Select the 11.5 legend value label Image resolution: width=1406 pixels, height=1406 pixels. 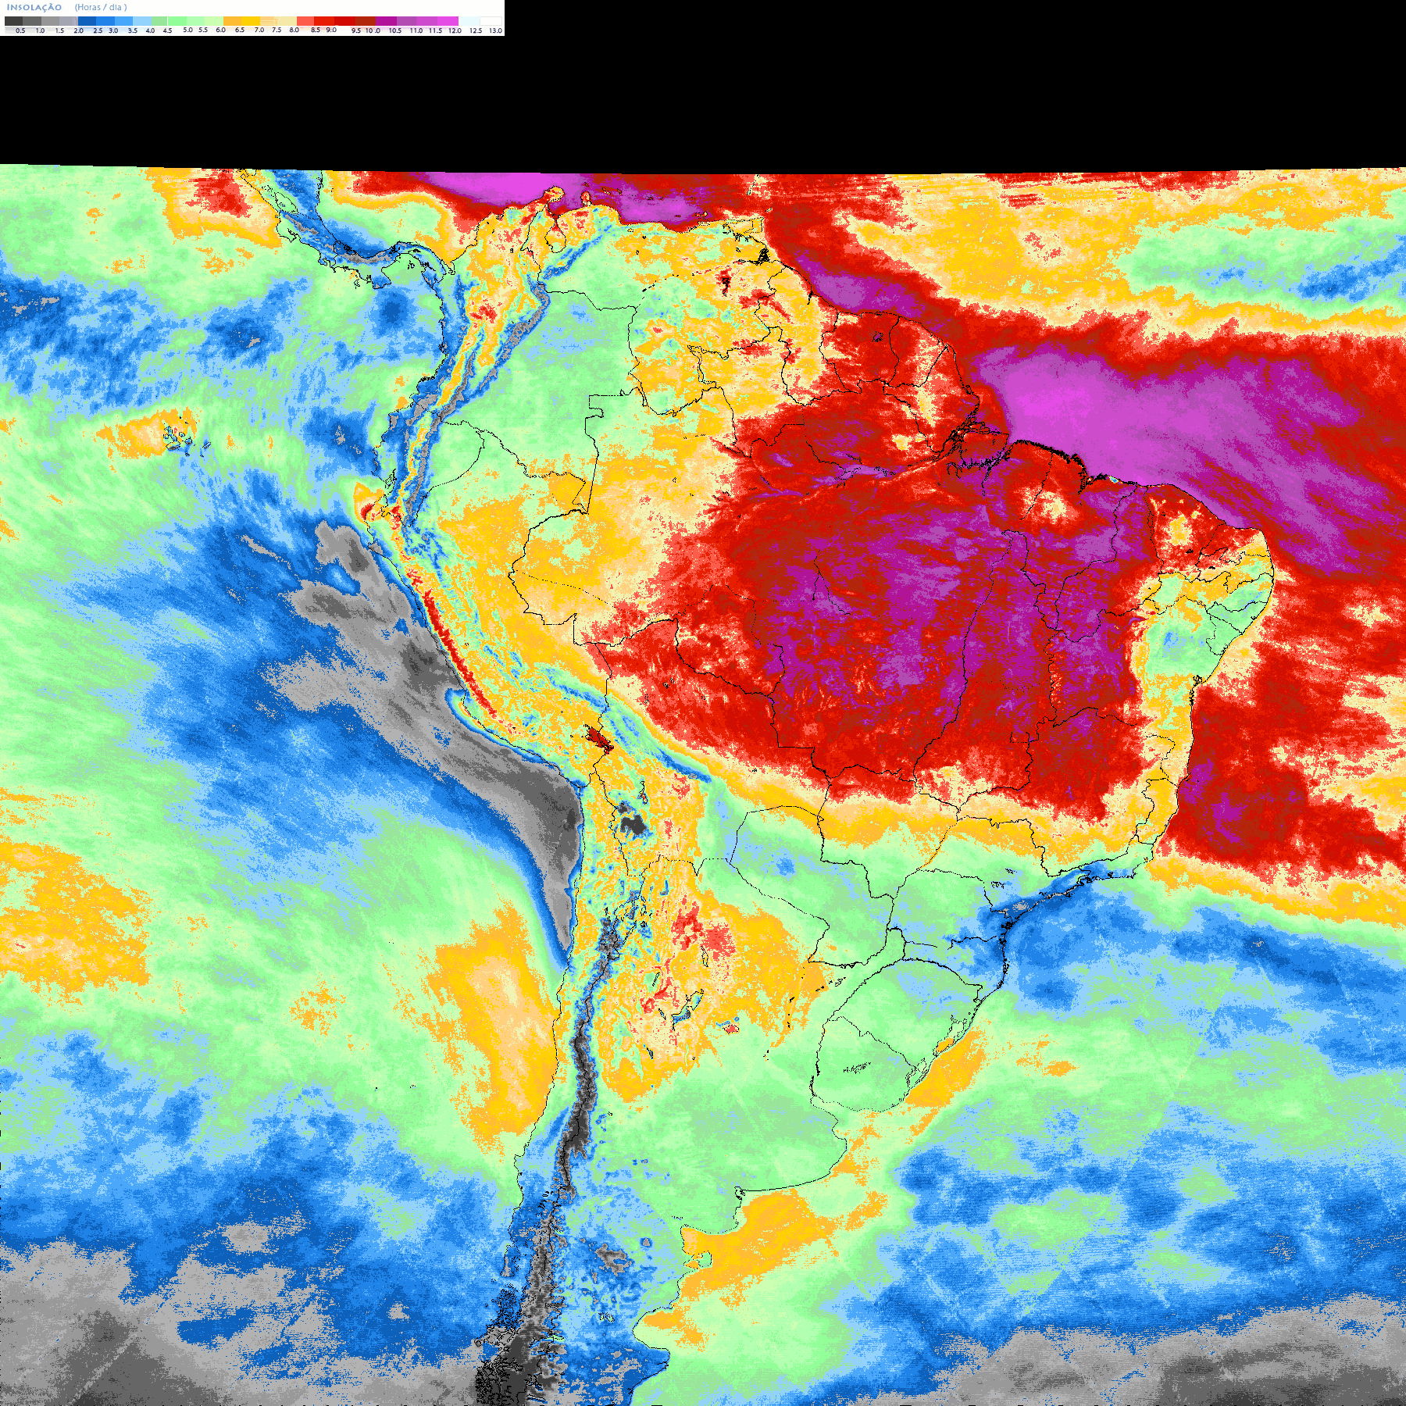pyautogui.click(x=435, y=30)
